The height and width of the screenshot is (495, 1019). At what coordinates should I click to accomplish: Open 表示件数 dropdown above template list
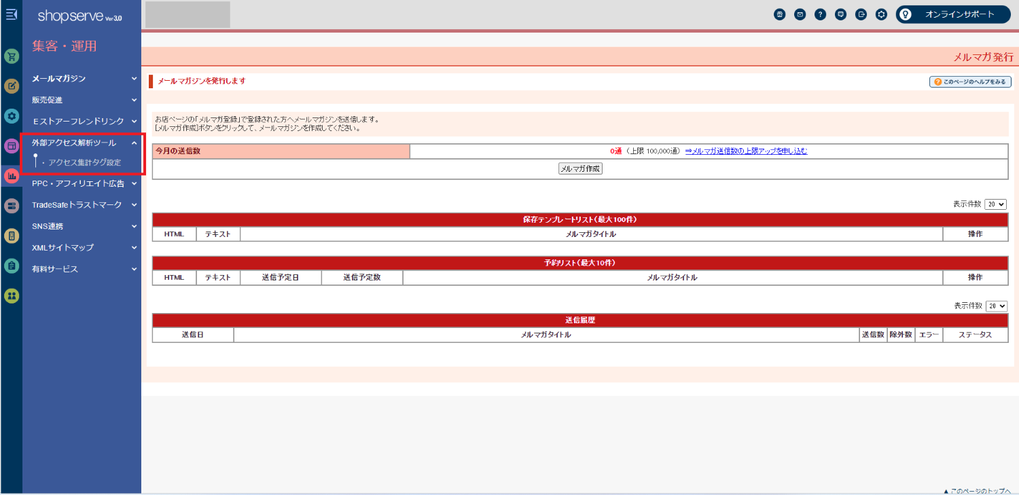coord(996,204)
